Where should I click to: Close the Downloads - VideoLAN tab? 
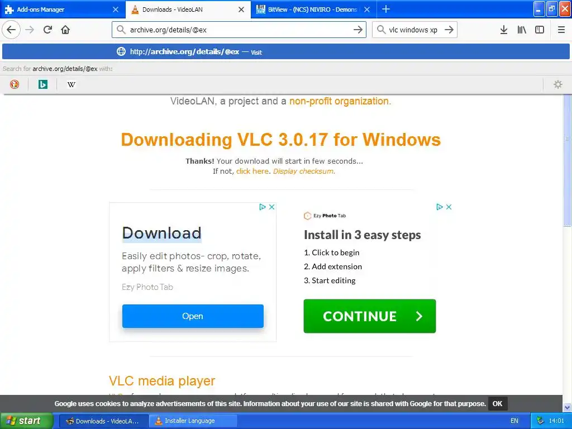click(x=241, y=9)
